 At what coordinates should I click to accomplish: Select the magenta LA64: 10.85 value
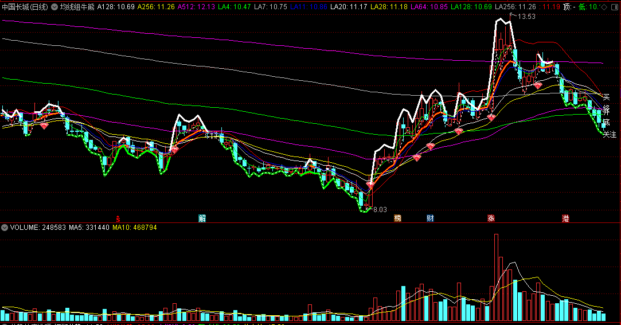click(x=429, y=7)
